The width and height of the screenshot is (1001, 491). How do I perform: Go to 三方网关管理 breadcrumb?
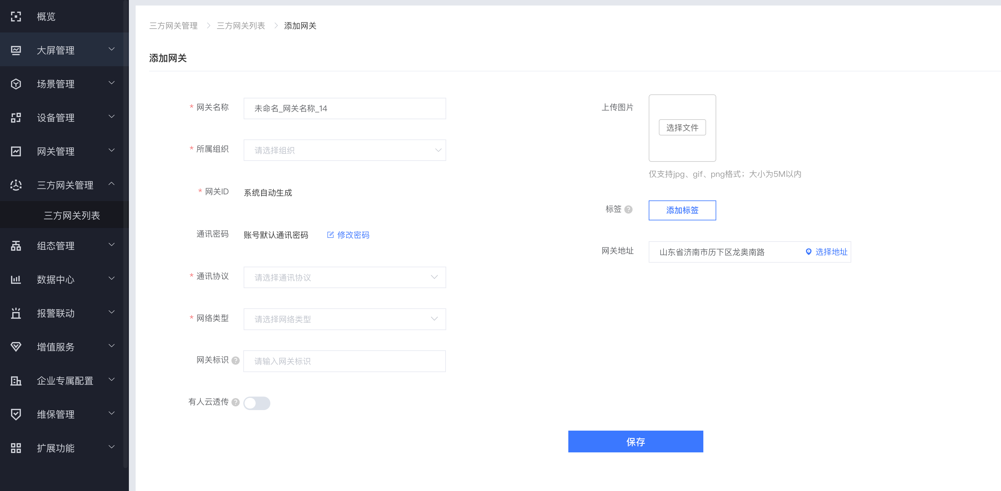[173, 26]
